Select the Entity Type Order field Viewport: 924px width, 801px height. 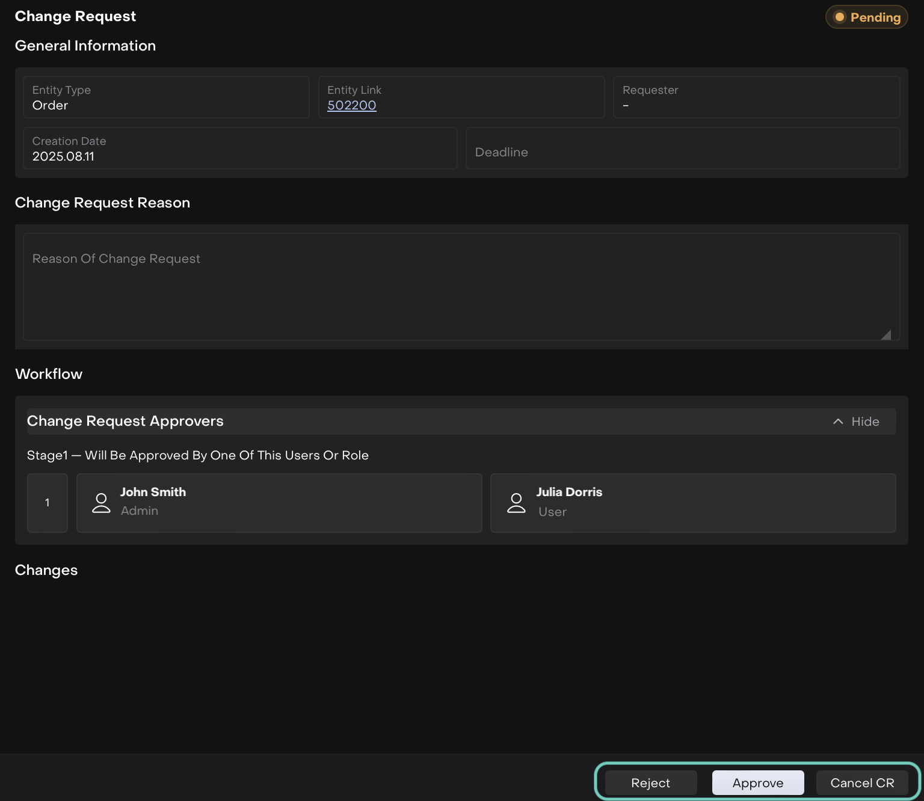point(166,97)
